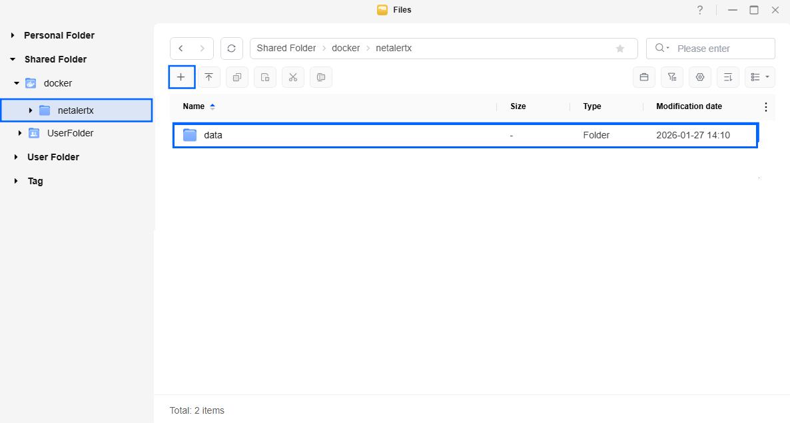Click docker in the breadcrumb path
Screen dimensions: 790x423
click(x=346, y=49)
